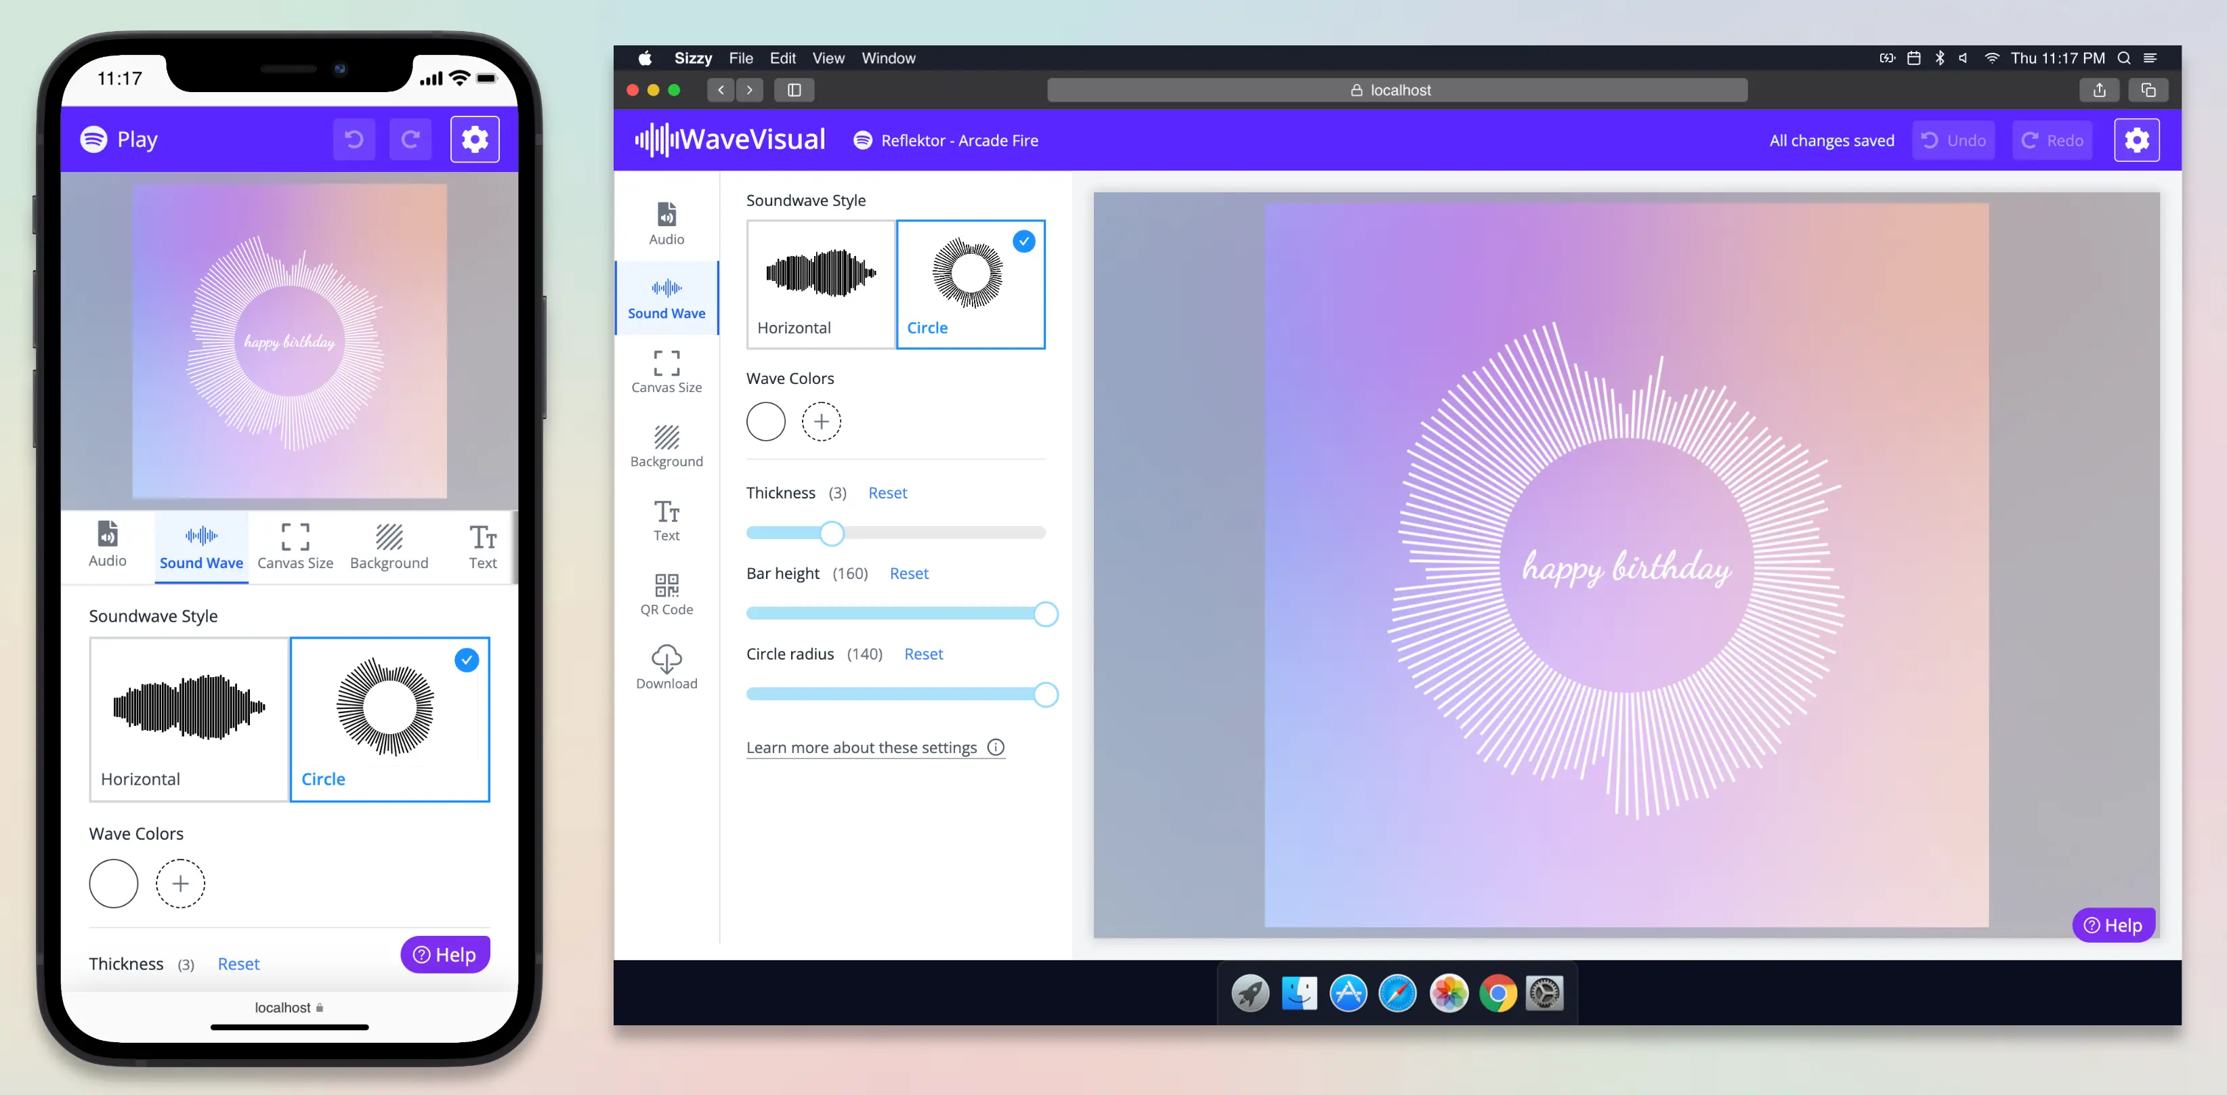Screen dimensions: 2227x1095
Task: Choose Horizontal soundwave style on phone
Action: 188,719
